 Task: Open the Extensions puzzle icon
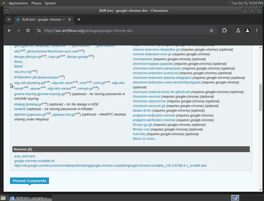point(224,30)
